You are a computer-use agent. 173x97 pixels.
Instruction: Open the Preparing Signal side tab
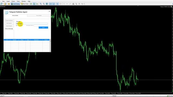coord(9,20)
